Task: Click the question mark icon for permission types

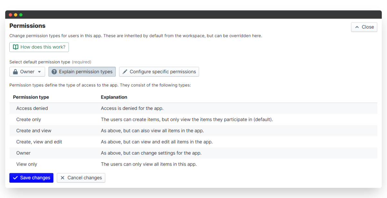Action: pos(54,72)
